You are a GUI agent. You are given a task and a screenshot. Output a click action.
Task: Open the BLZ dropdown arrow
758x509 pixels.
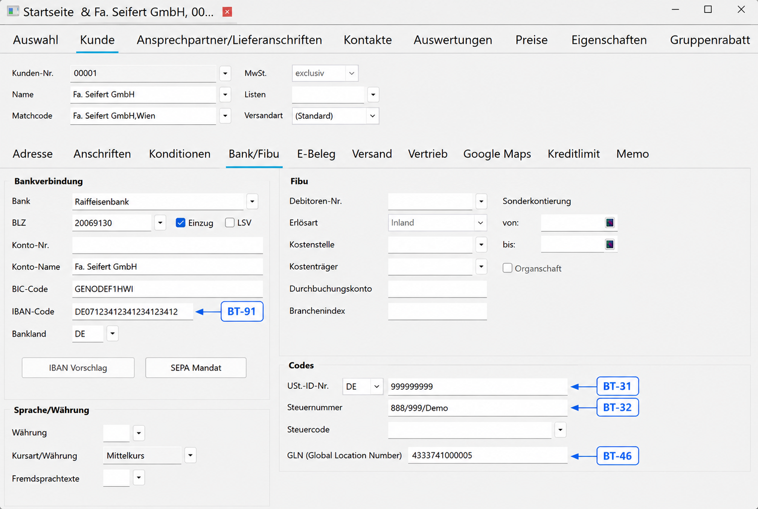160,223
